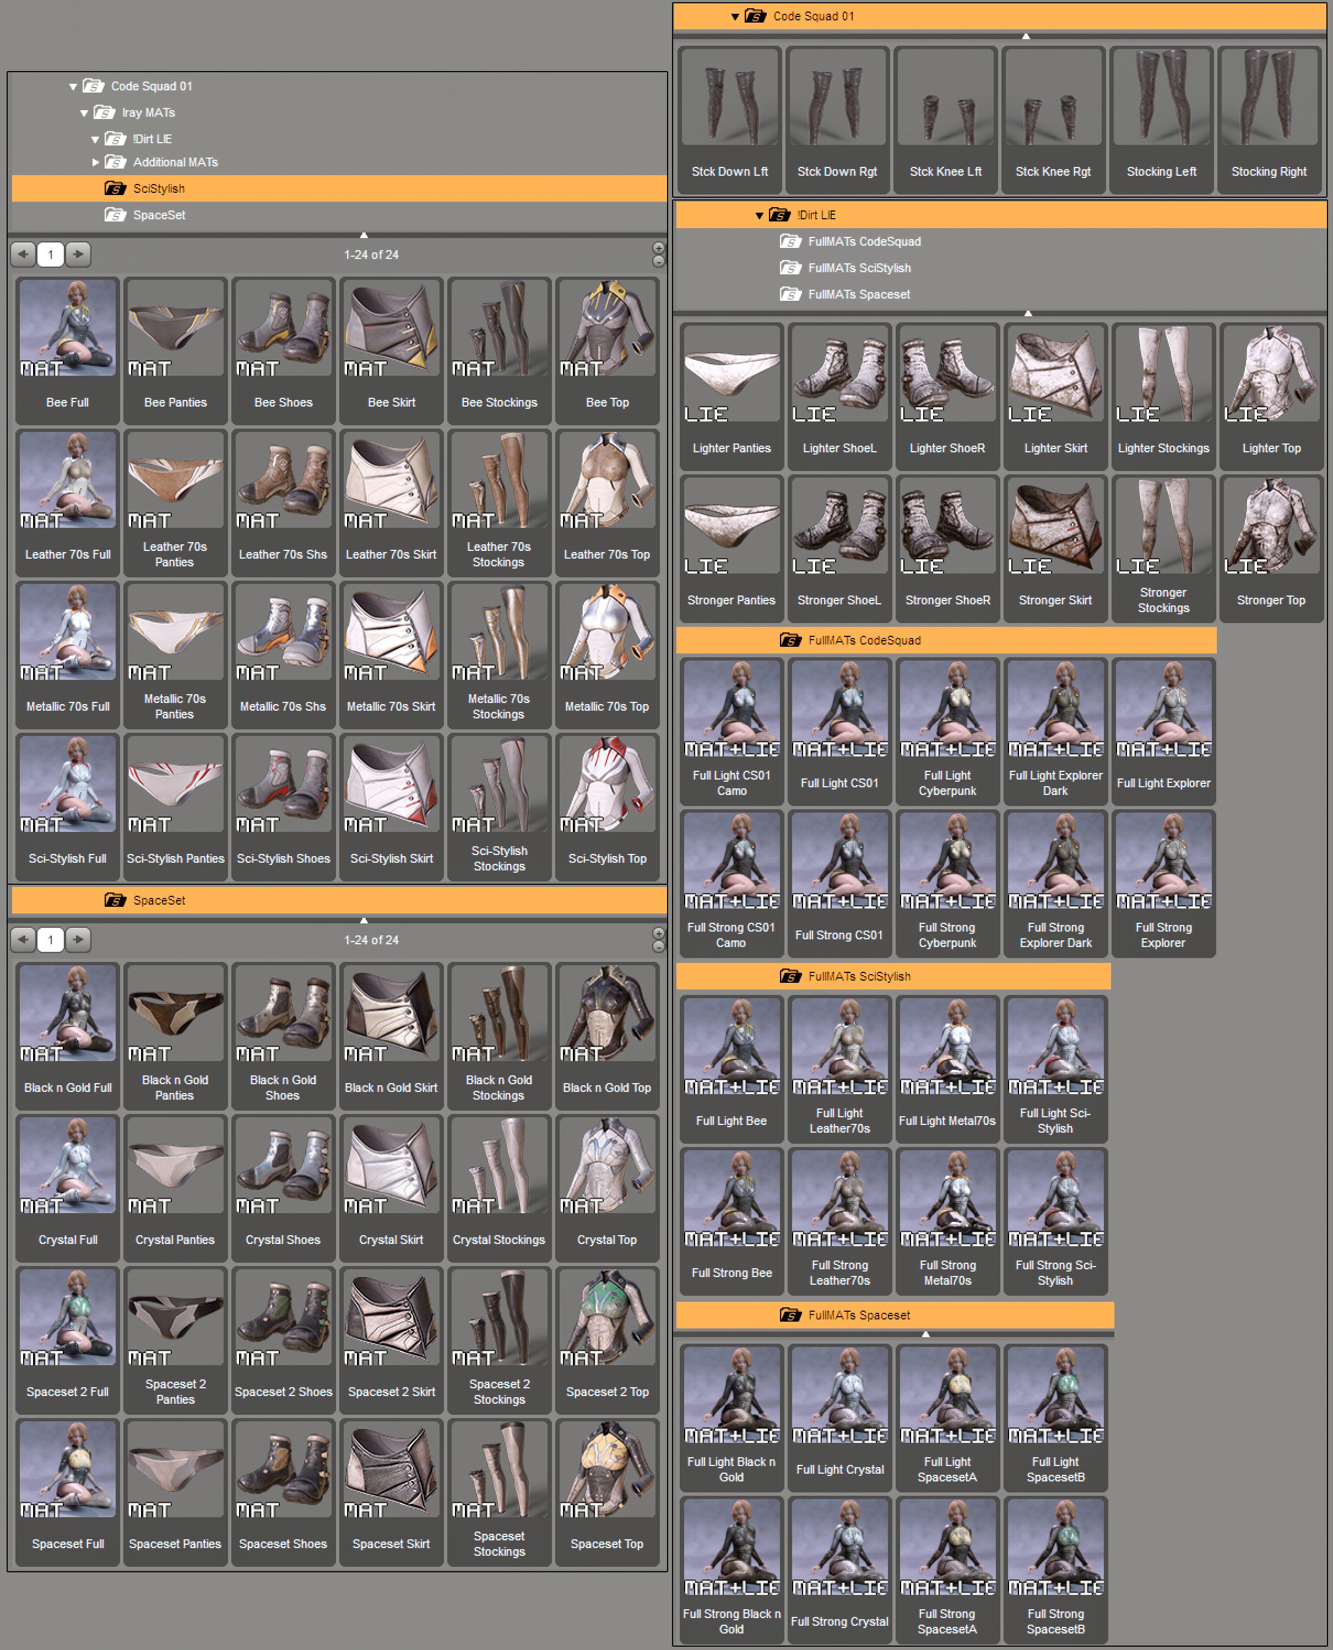Go to previous page in SpaceSet list

23,940
